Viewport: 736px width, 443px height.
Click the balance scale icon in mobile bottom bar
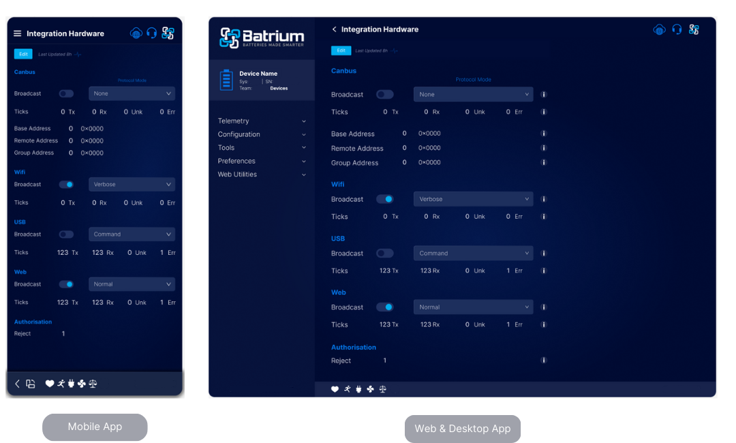click(x=93, y=384)
